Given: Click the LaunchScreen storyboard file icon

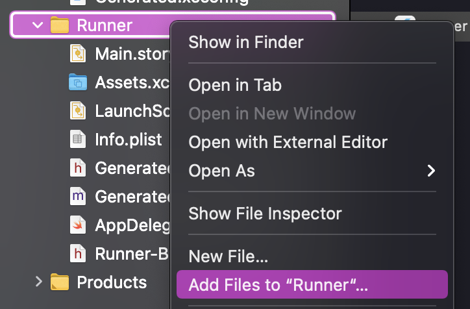Looking at the screenshot, I should (x=78, y=110).
